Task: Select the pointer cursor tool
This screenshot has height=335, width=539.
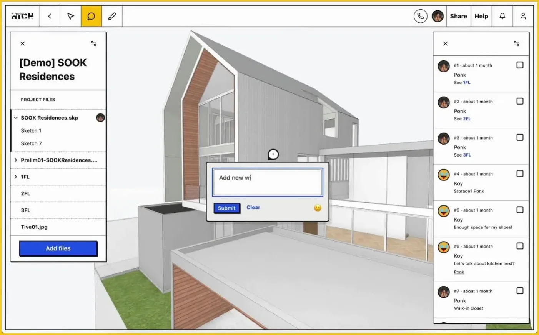Action: click(70, 16)
